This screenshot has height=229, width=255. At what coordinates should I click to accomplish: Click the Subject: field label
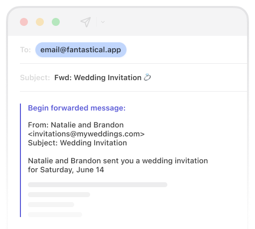coord(35,78)
